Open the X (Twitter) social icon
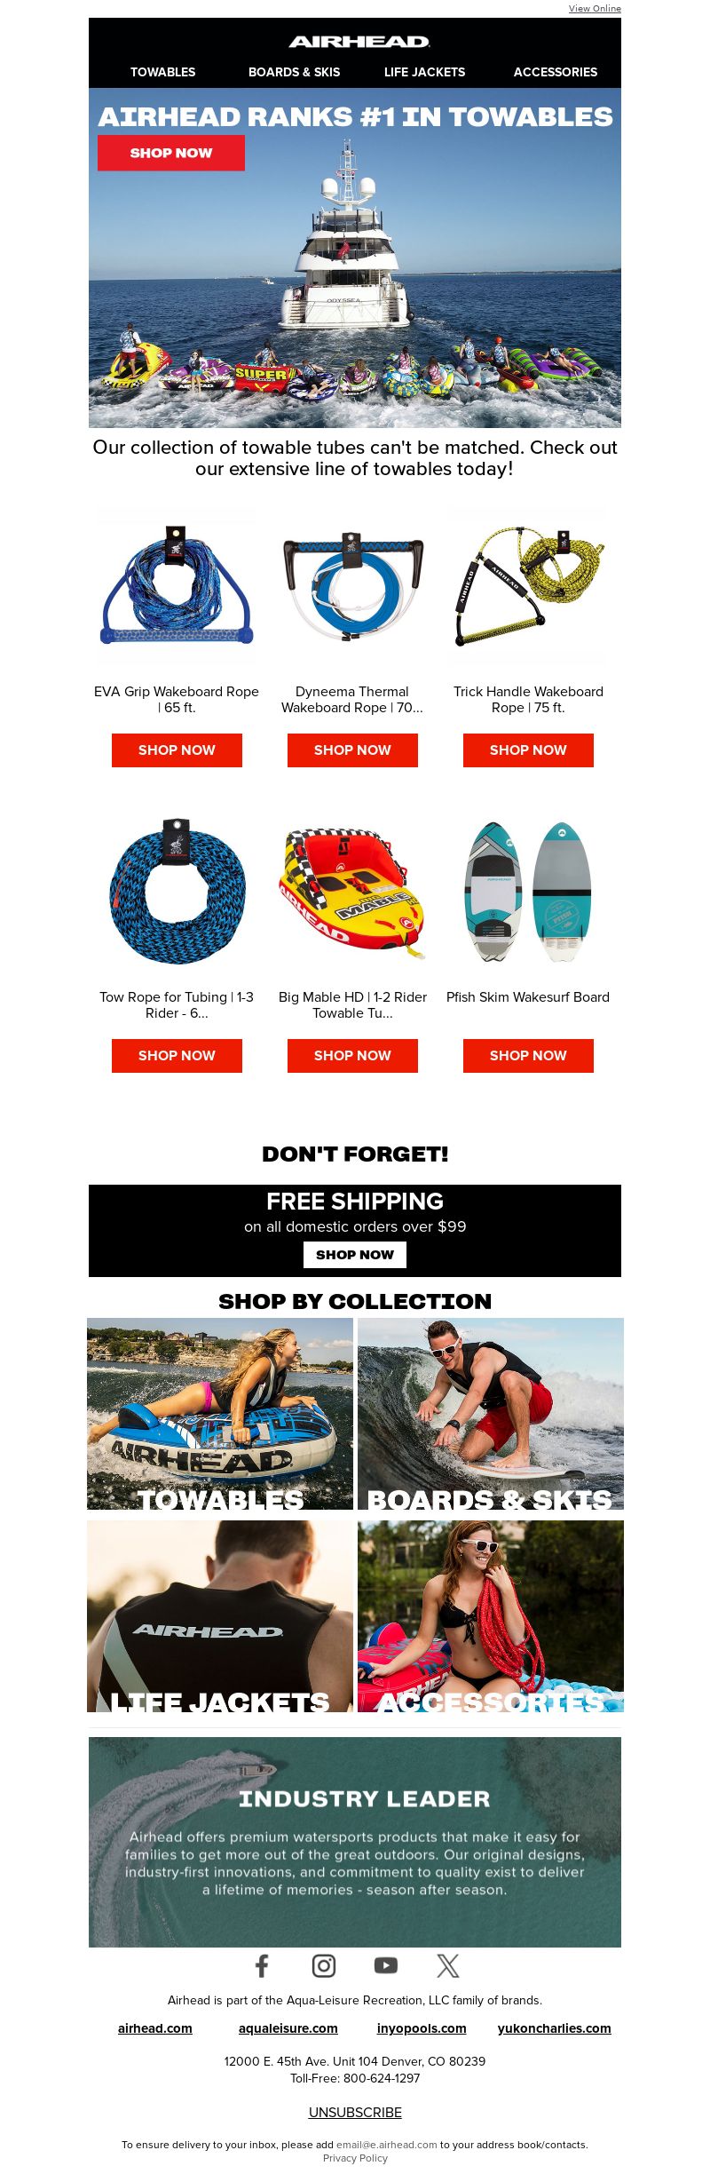710x2174 pixels. tap(448, 1965)
